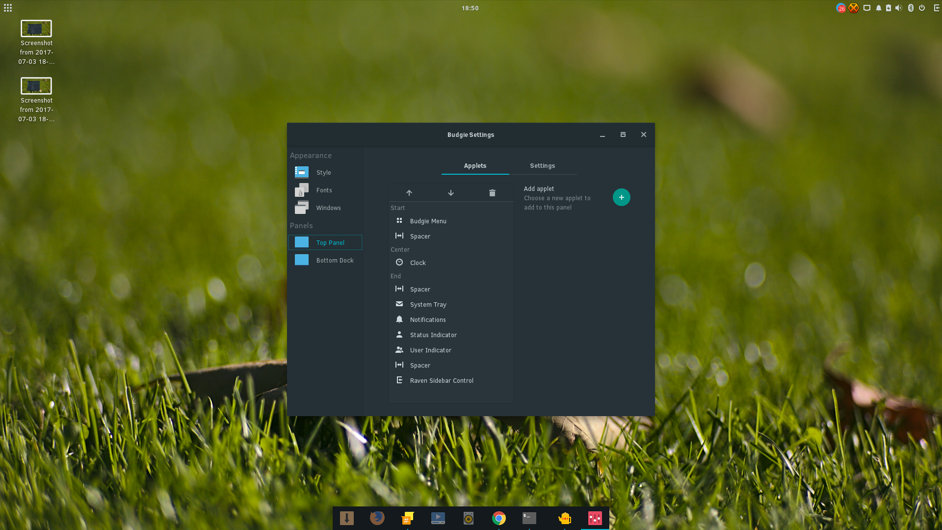Click the trash icon to remove applet
The height and width of the screenshot is (530, 942).
pos(492,193)
